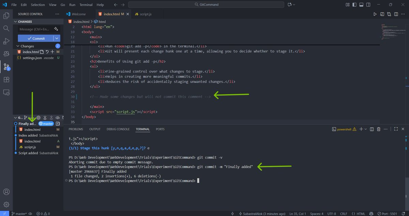
Task: Click Port : 5501 live server status
Action: click(387, 214)
